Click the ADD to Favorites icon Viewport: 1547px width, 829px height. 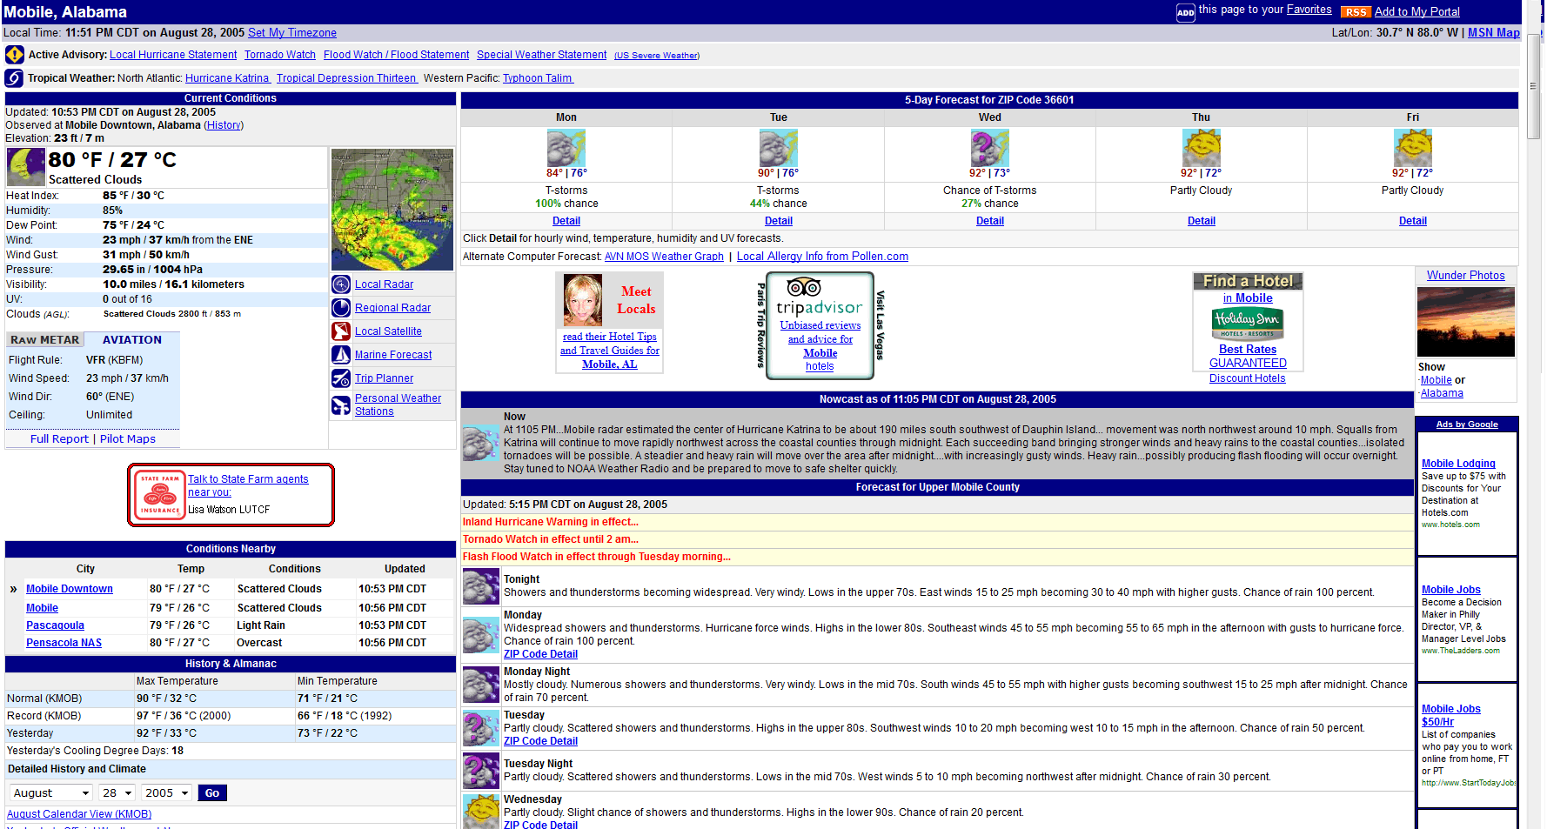click(1185, 12)
